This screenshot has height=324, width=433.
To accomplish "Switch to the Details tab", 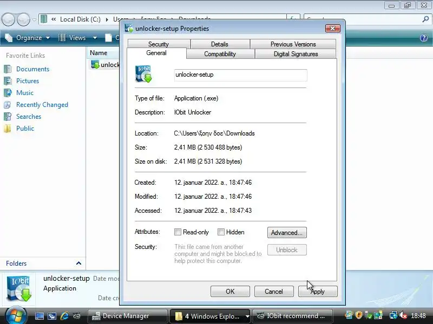I will pyautogui.click(x=220, y=44).
